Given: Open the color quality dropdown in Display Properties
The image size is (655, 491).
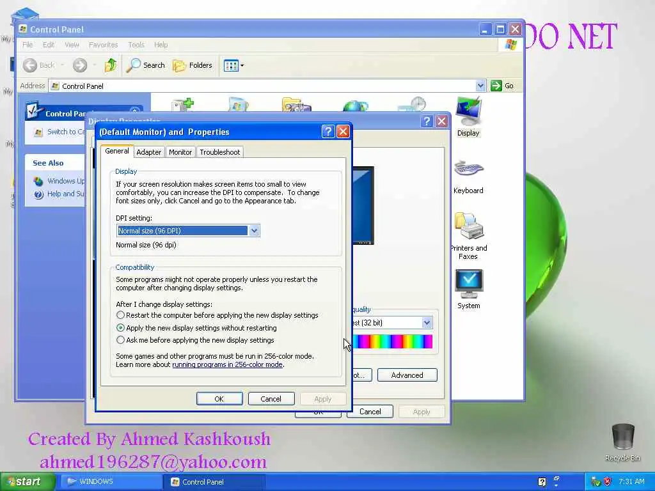Looking at the screenshot, I should click(x=427, y=323).
